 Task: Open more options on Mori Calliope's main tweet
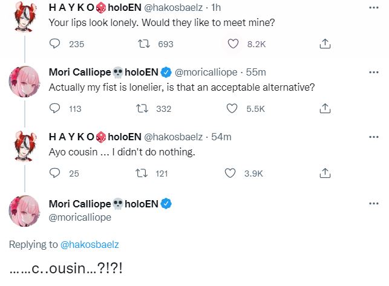pyautogui.click(x=374, y=204)
